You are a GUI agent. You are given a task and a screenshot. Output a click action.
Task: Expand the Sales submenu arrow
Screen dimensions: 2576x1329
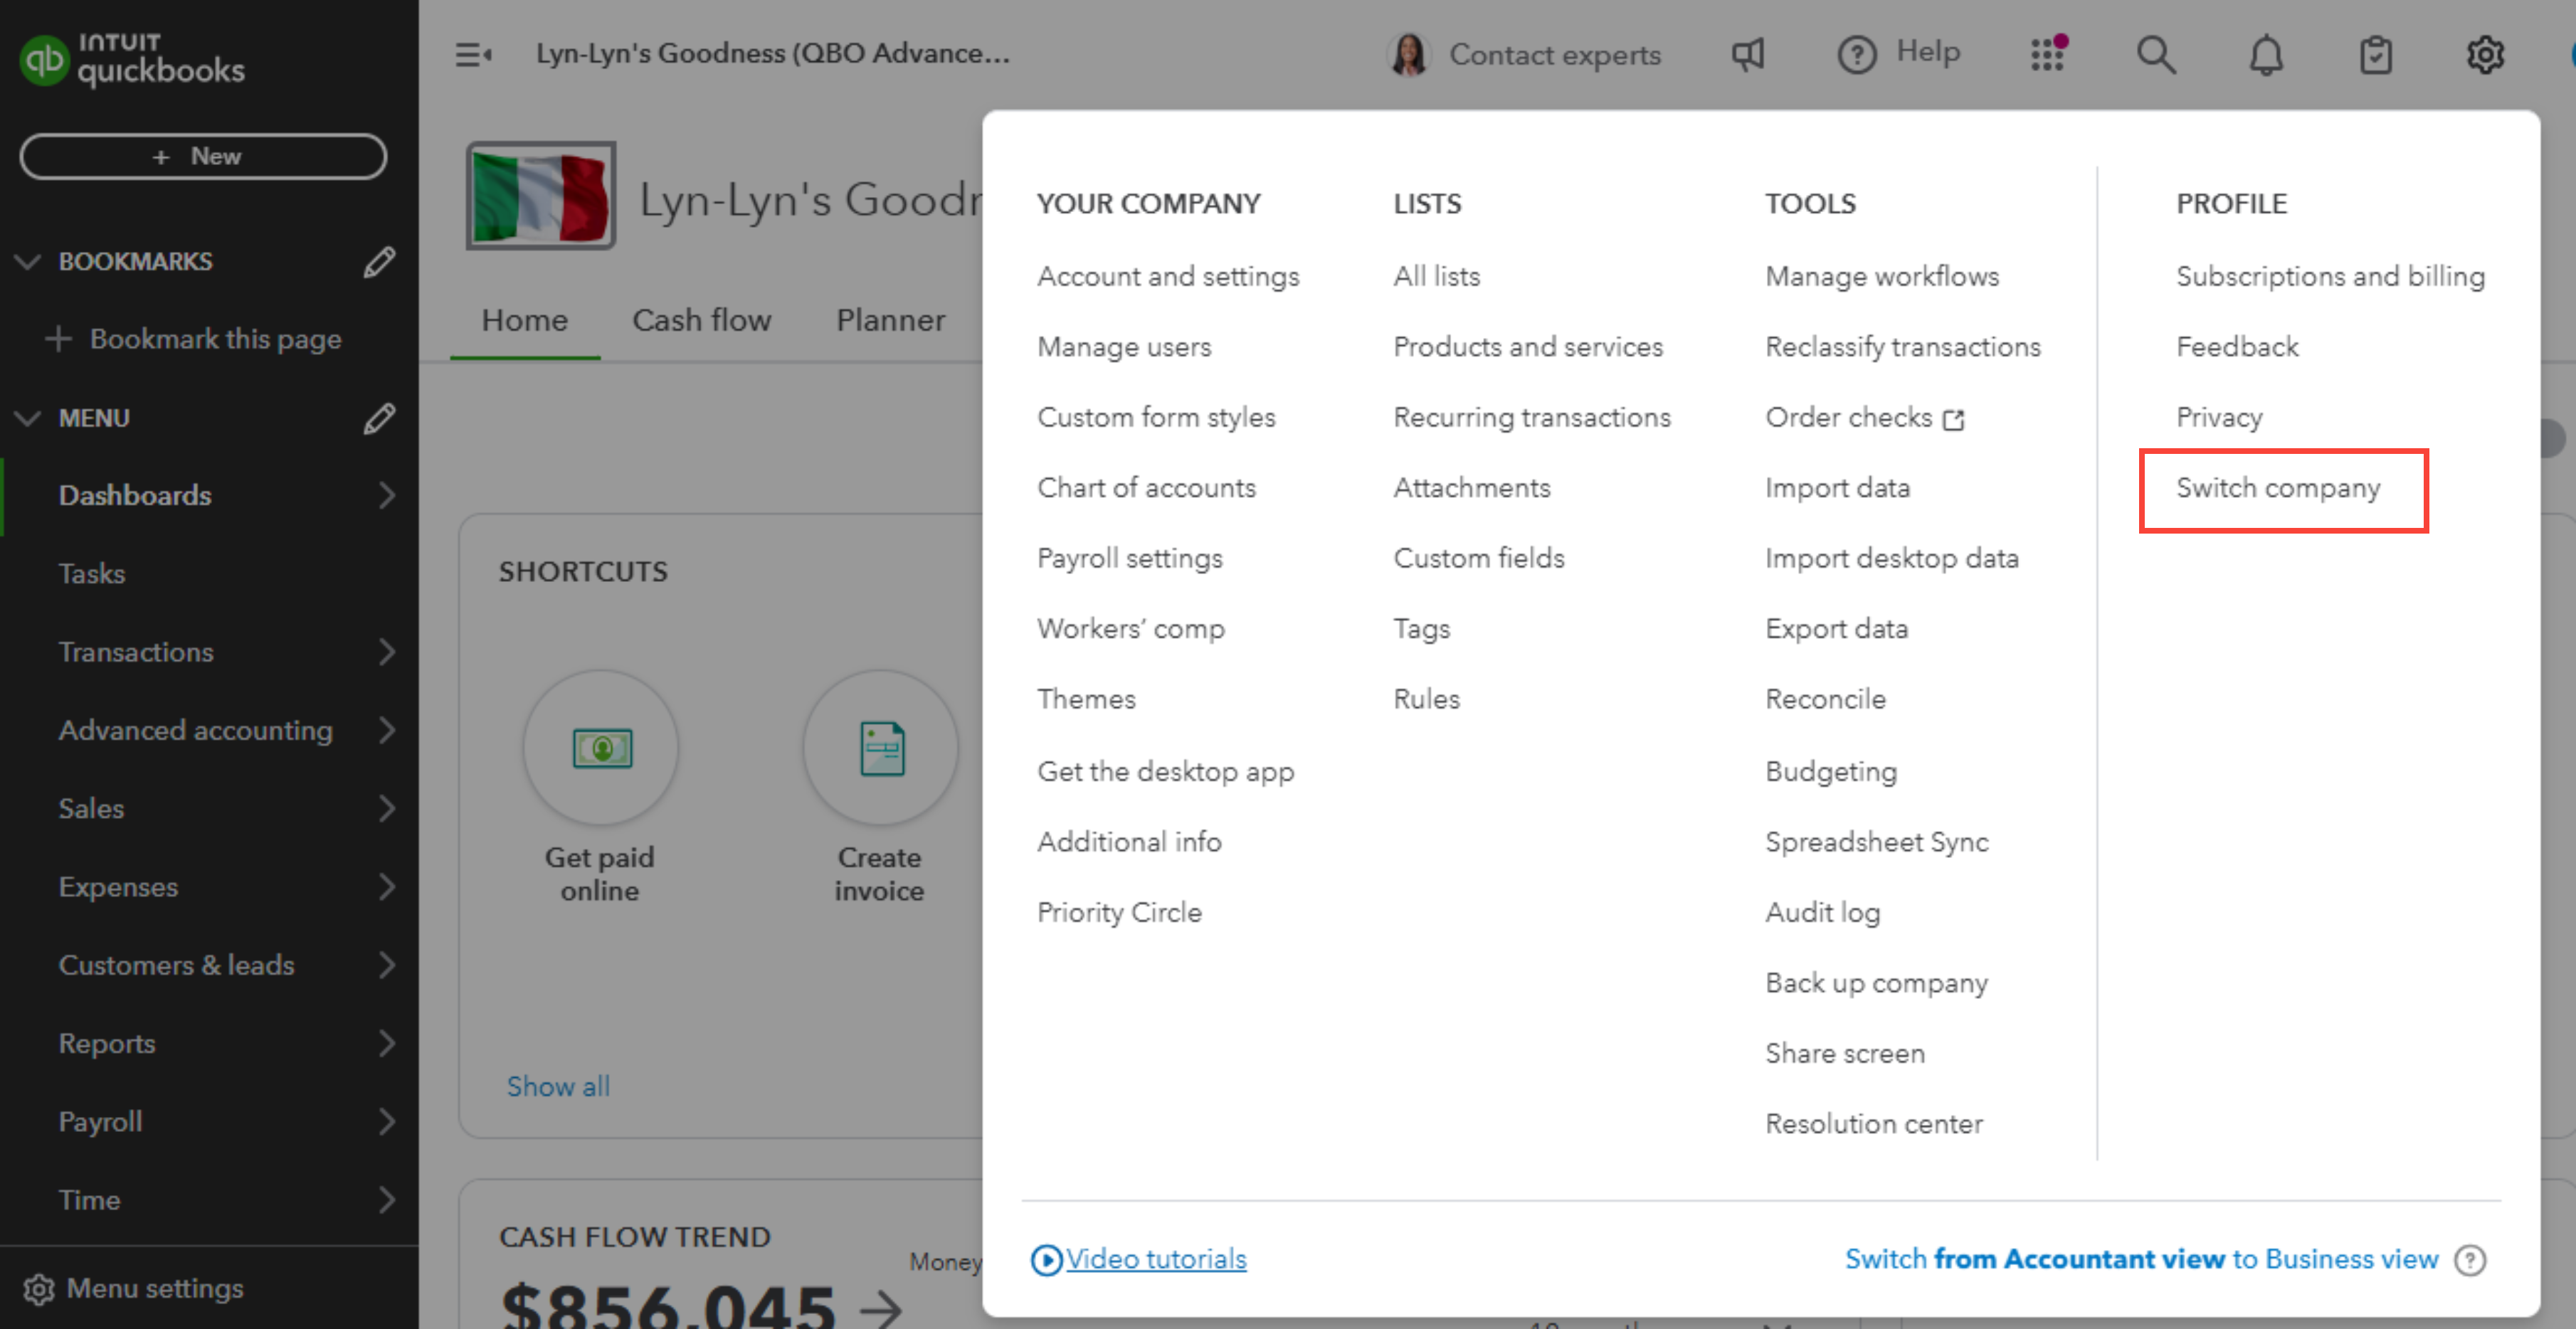coord(388,808)
